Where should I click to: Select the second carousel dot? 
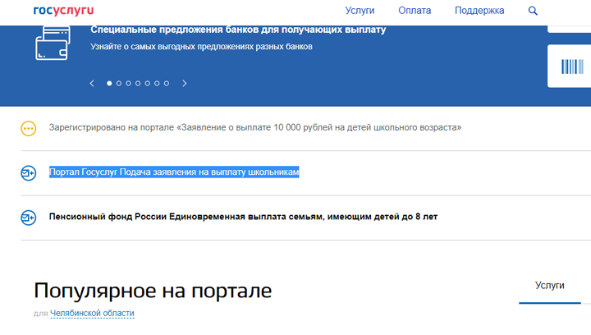pos(119,83)
